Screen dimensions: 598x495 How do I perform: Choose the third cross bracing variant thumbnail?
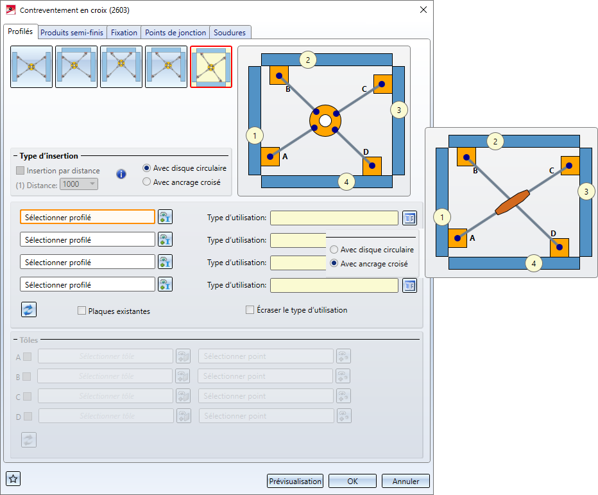[121, 66]
